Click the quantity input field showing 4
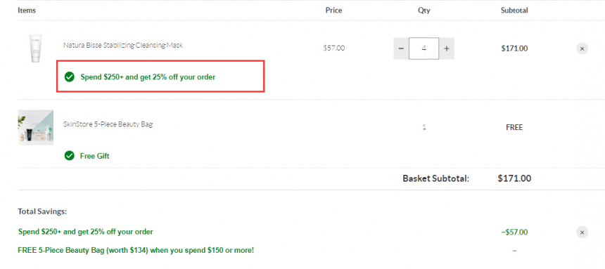This screenshot has height=269, width=605. coord(423,48)
